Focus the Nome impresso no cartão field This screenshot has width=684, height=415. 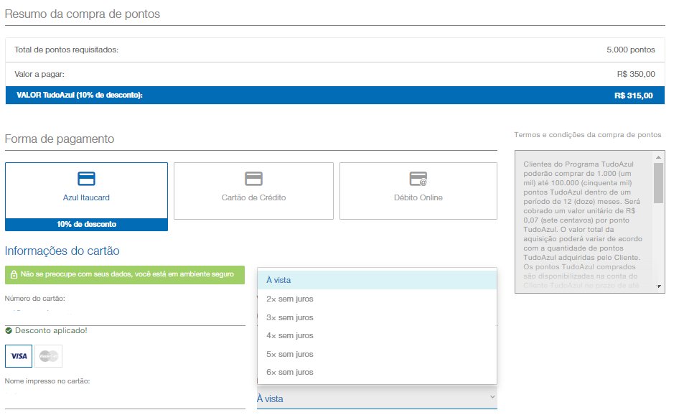point(125,398)
